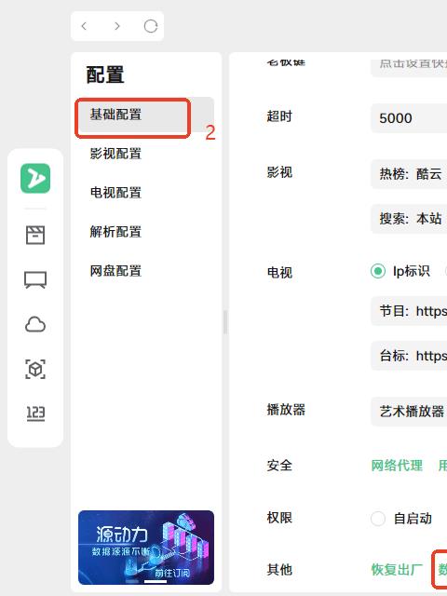
Task: Open the 热榜 酷云 dropdown
Action: coord(409,174)
